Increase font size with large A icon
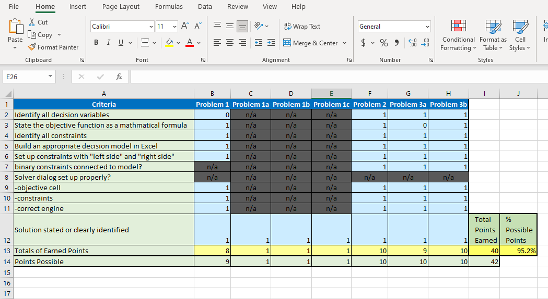This screenshot has width=548, height=299. 185,26
